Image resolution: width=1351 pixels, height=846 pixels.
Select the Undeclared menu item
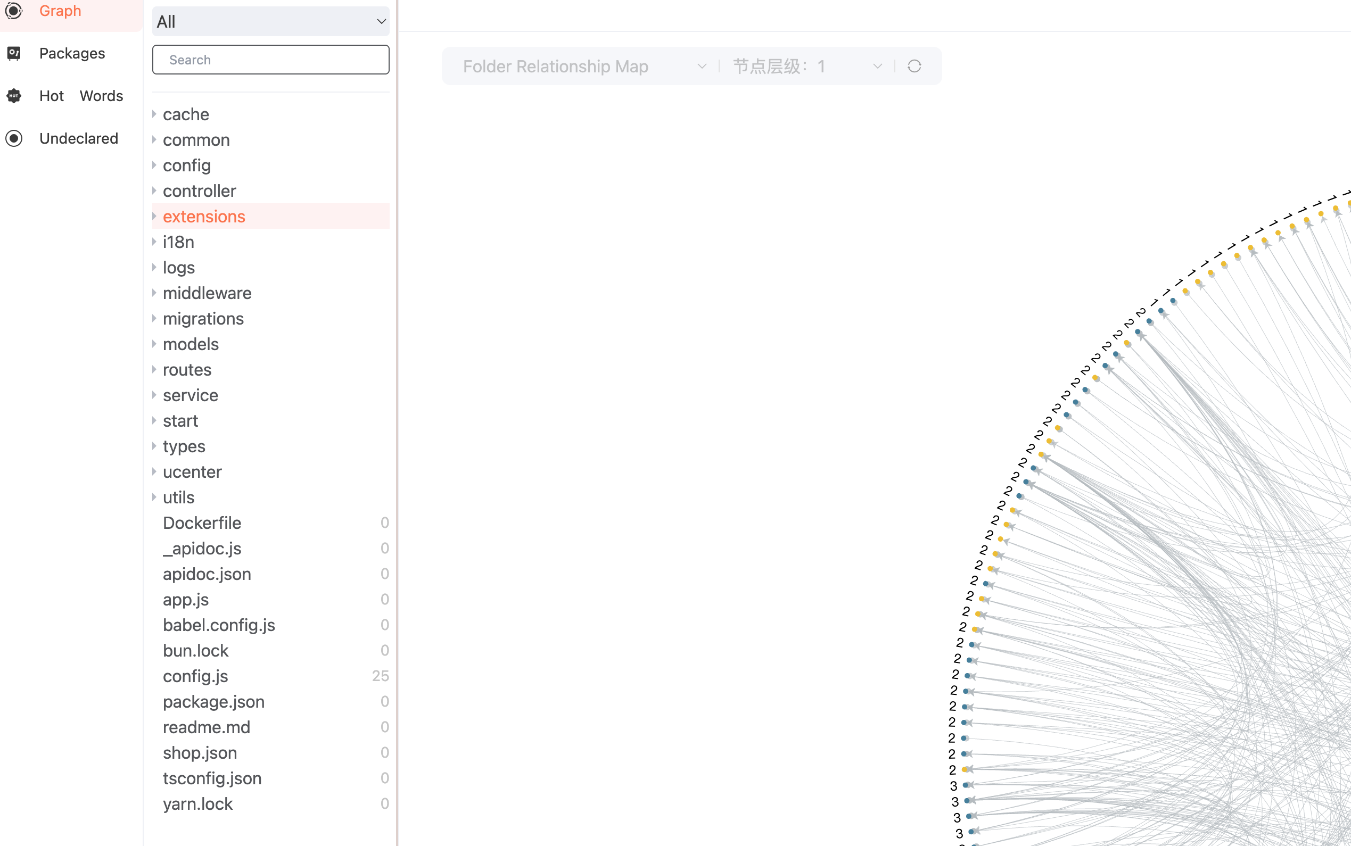click(78, 138)
